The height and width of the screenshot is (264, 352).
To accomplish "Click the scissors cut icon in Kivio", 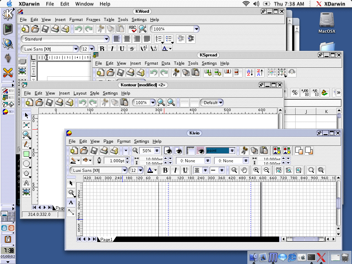I will [244, 150].
